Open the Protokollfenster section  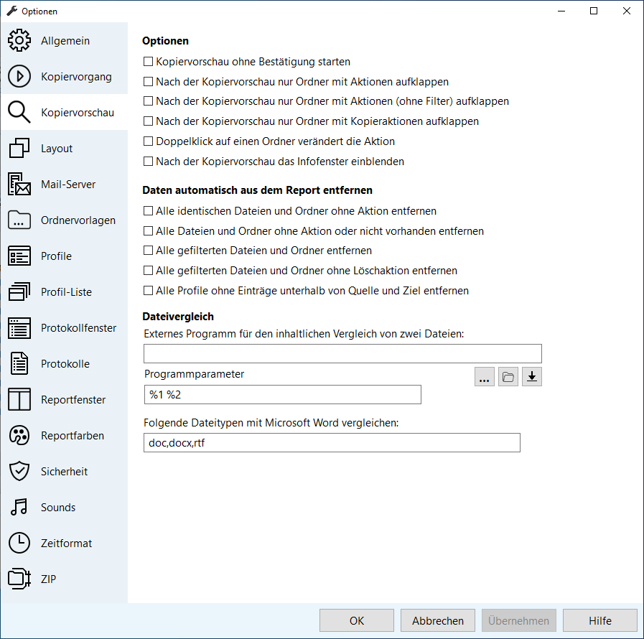tap(78, 328)
